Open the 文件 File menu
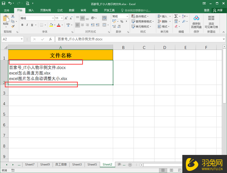The image size is (227, 173). (x=6, y=10)
